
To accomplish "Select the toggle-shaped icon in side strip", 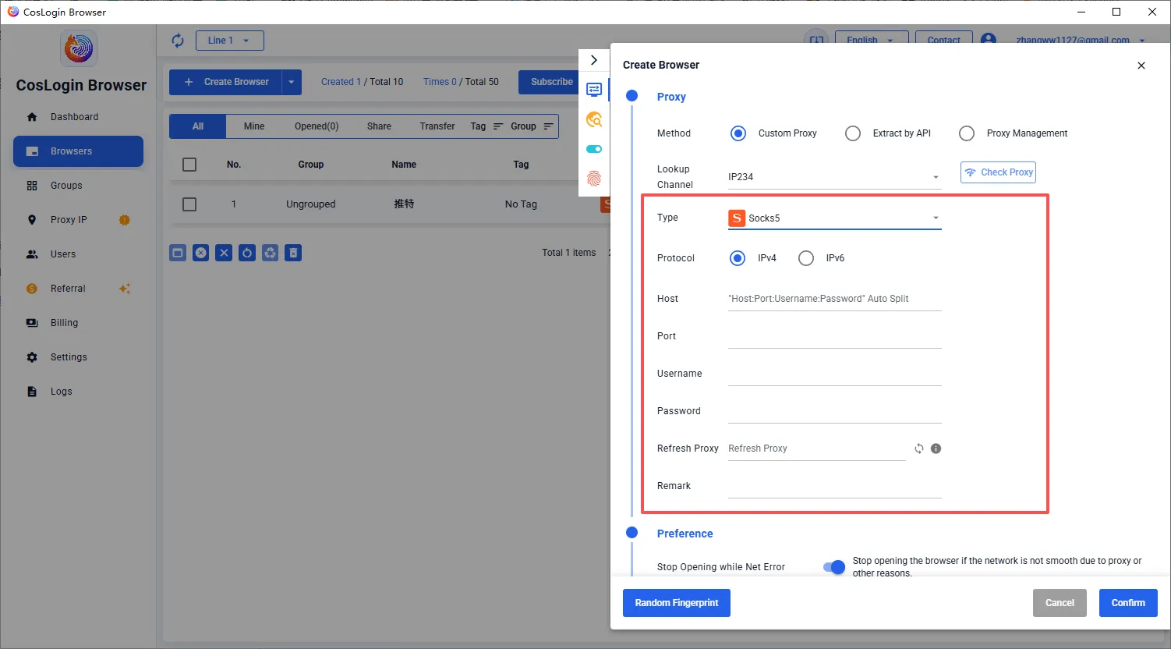I will click(x=594, y=149).
